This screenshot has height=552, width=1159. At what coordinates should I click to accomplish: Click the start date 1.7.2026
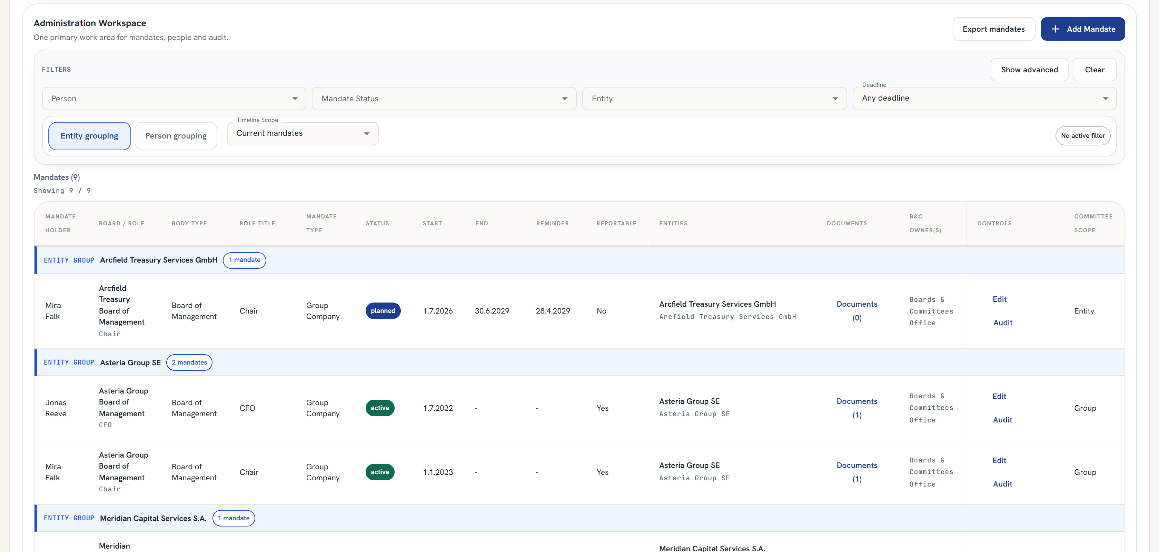pos(438,311)
